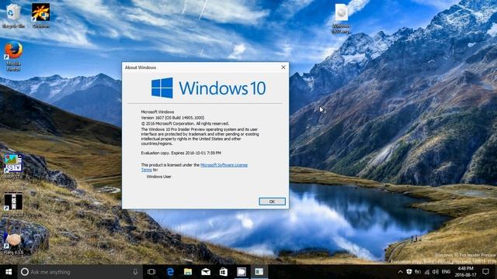Image resolution: width=497 pixels, height=279 pixels.
Task: Open the taskbar clock and date
Action: pos(466,272)
